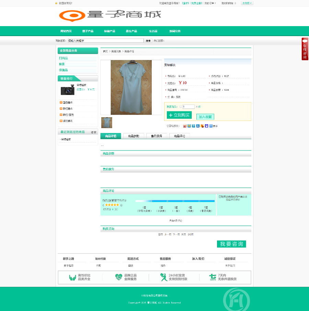Decrease purchase quantity with minus button
Viewport: 309px width, 311px height.
click(x=181, y=107)
